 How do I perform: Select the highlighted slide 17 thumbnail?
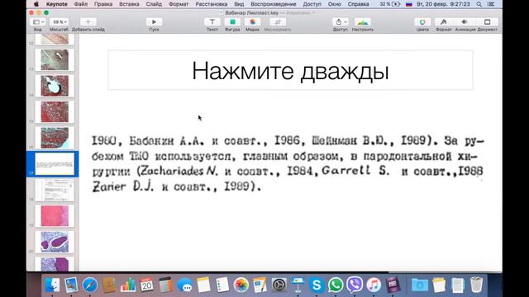[x=55, y=163]
